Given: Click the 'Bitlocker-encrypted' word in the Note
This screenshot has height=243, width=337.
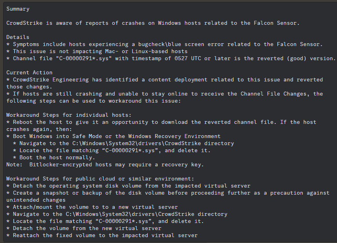Looking at the screenshot, I should tap(60, 165).
